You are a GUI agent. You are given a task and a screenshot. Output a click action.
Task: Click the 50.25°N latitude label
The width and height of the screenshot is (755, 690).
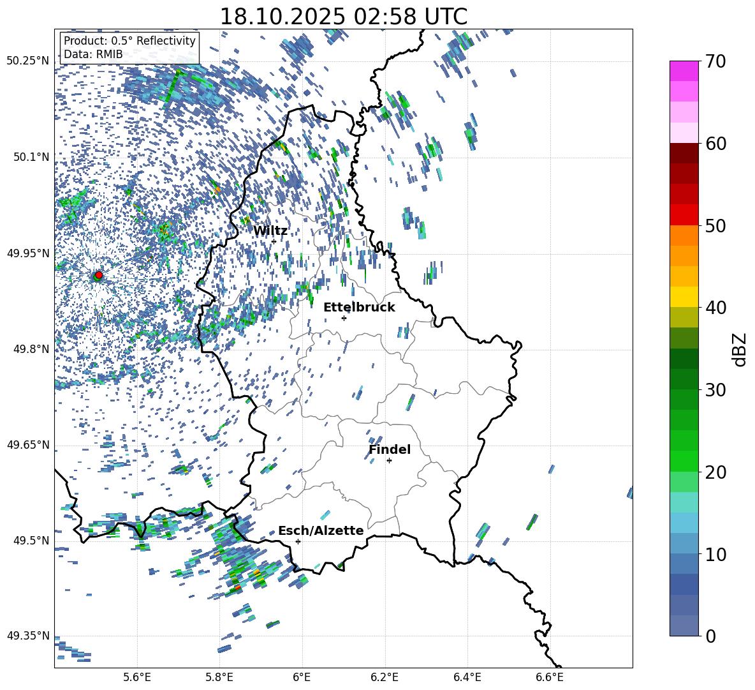28,61
